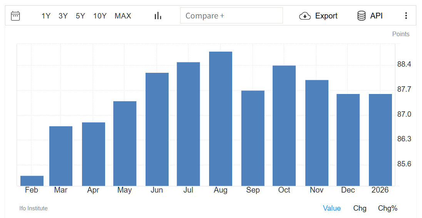Click the August bar in chart
The height and width of the screenshot is (218, 422).
(221, 119)
